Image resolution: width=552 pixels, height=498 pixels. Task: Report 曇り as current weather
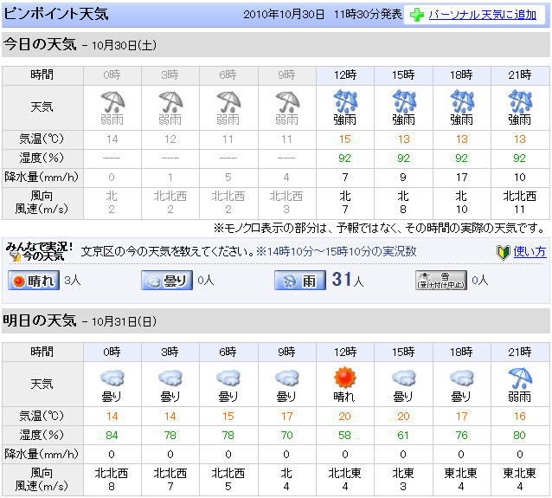[x=167, y=281]
